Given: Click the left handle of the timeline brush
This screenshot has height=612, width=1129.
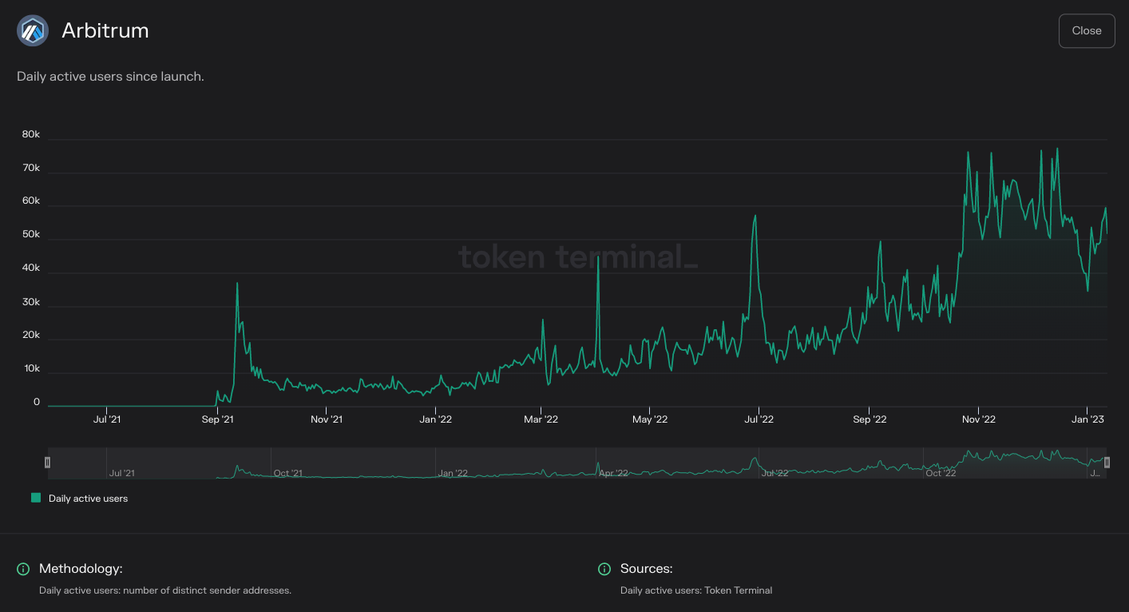Looking at the screenshot, I should click(48, 462).
